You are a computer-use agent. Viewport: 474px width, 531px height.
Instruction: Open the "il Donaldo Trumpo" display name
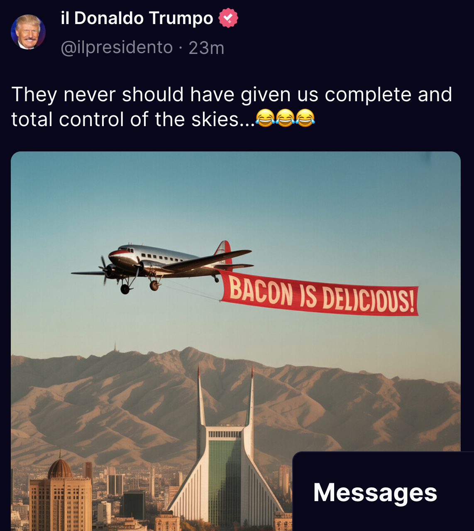137,18
